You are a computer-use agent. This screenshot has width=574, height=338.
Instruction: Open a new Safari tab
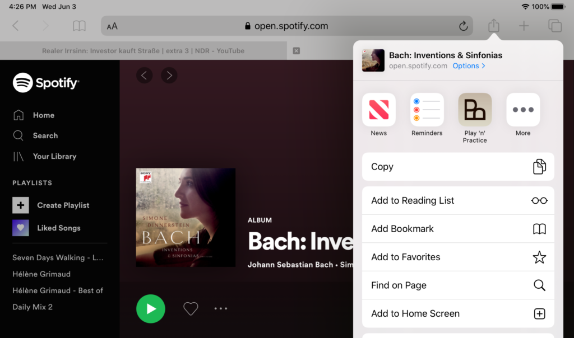click(x=524, y=26)
